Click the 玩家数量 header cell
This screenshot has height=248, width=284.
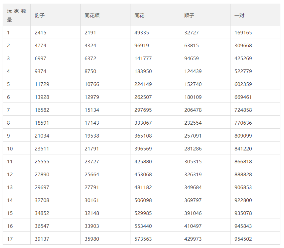[17, 16]
